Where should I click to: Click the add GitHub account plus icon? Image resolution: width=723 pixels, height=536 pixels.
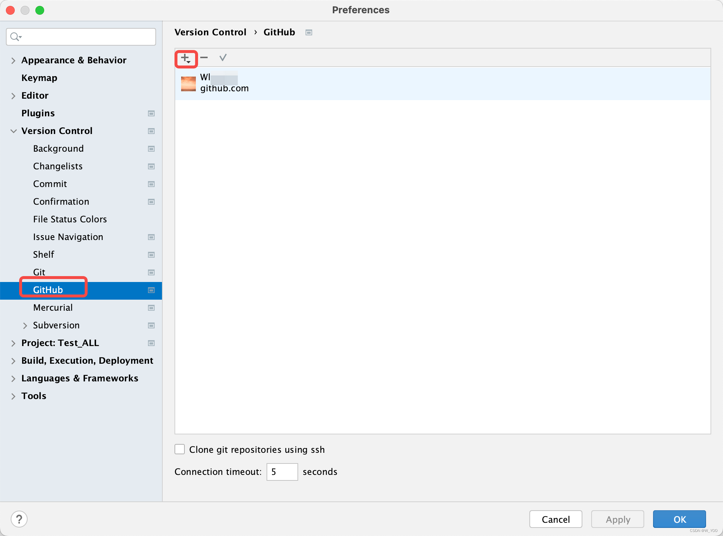(186, 58)
